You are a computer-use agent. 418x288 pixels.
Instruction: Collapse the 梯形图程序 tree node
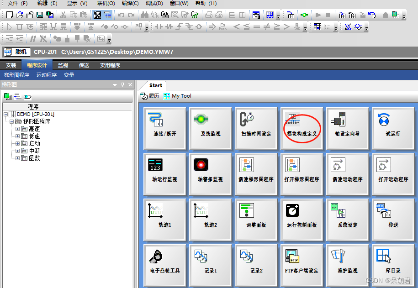(x=11, y=122)
